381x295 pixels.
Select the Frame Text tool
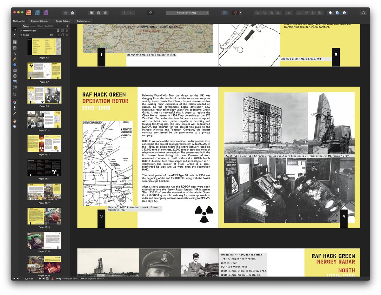[15, 42]
